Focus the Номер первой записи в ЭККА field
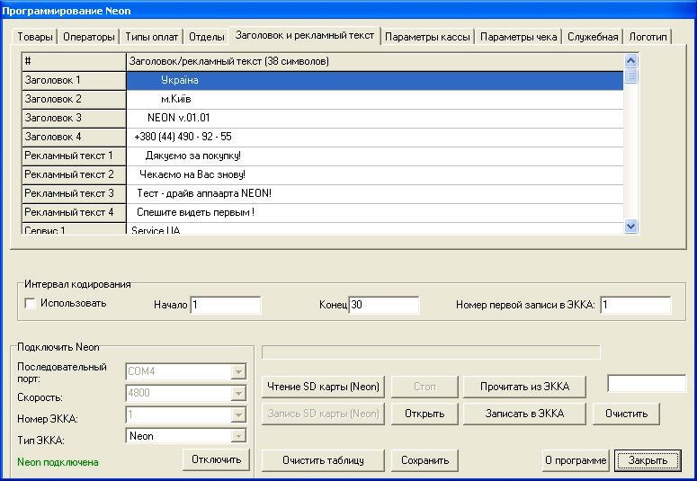The image size is (697, 481). 635,305
